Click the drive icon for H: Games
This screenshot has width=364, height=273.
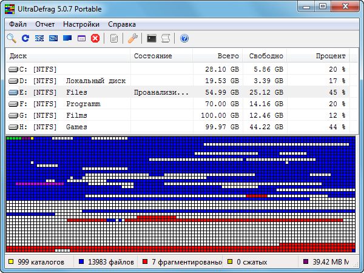(13, 127)
